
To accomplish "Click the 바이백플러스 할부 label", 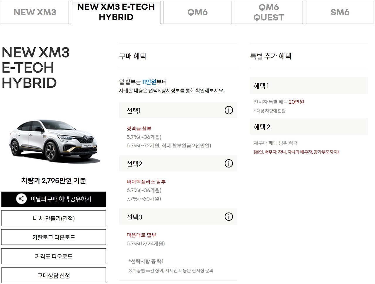I will click(x=146, y=182).
